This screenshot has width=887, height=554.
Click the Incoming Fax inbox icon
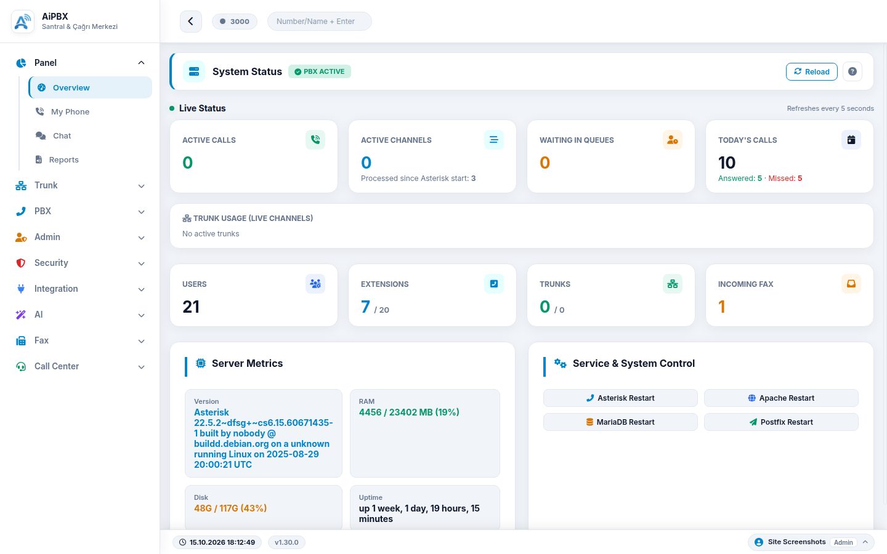(x=851, y=284)
